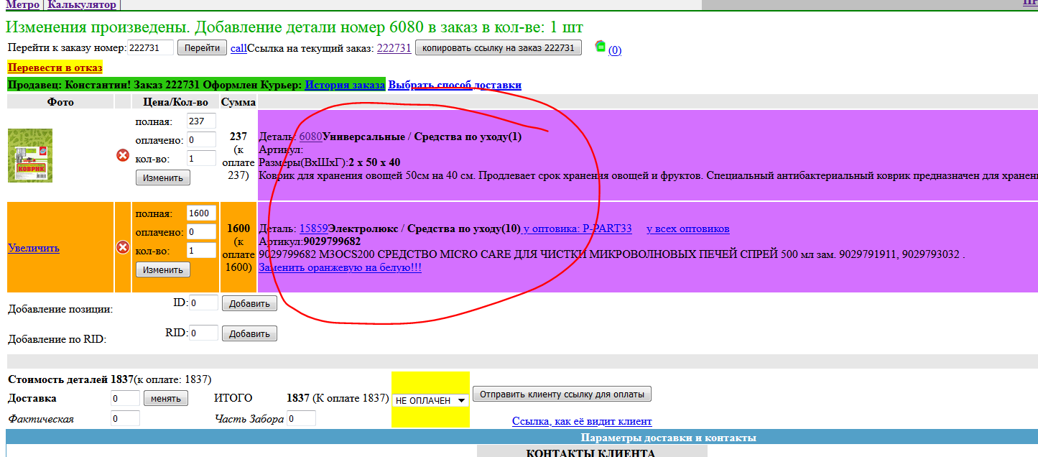Remove item 6080 using red X icon
This screenshot has width=1038, height=457.
click(x=123, y=156)
